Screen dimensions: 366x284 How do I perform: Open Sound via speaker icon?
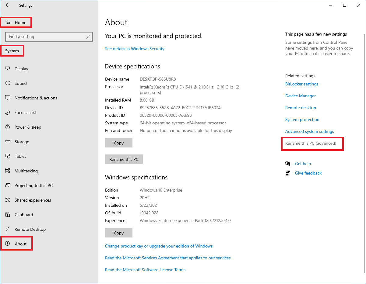[8, 83]
